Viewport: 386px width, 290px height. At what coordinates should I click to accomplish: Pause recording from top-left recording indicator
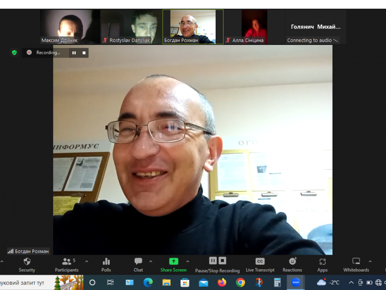tap(74, 53)
